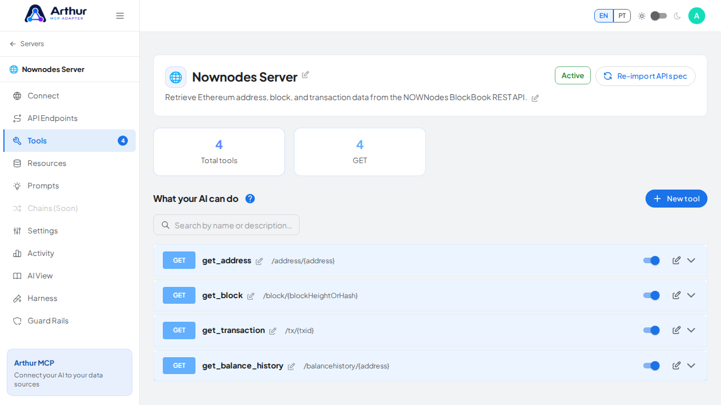The image size is (721, 405).
Task: Click the Active status badge
Action: click(x=573, y=75)
